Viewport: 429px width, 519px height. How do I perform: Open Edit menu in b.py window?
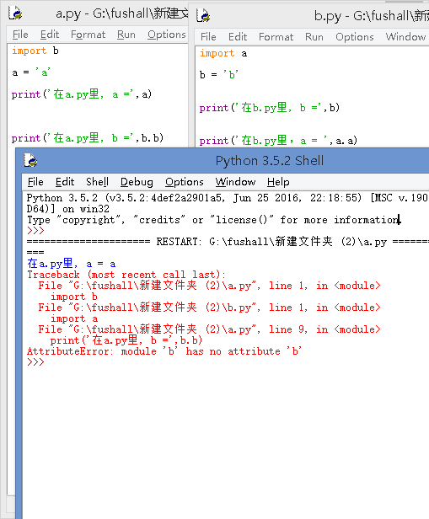coord(238,37)
